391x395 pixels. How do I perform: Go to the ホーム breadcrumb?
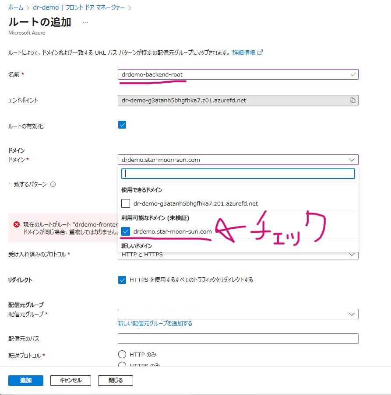(16, 7)
